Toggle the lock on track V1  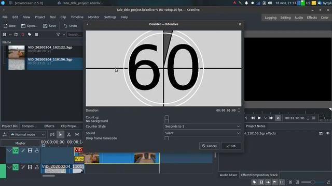point(37,167)
